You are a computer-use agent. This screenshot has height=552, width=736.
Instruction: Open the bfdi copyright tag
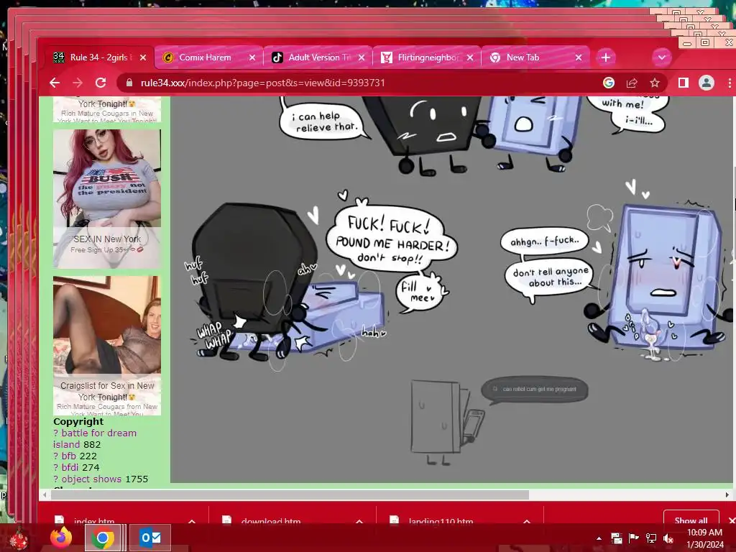[x=69, y=467]
